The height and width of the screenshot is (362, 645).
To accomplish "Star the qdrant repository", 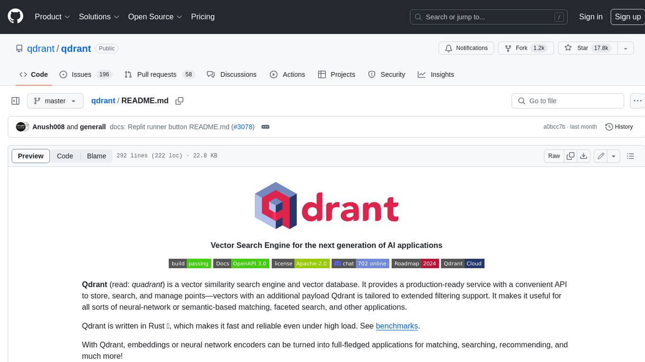I will click(x=587, y=48).
